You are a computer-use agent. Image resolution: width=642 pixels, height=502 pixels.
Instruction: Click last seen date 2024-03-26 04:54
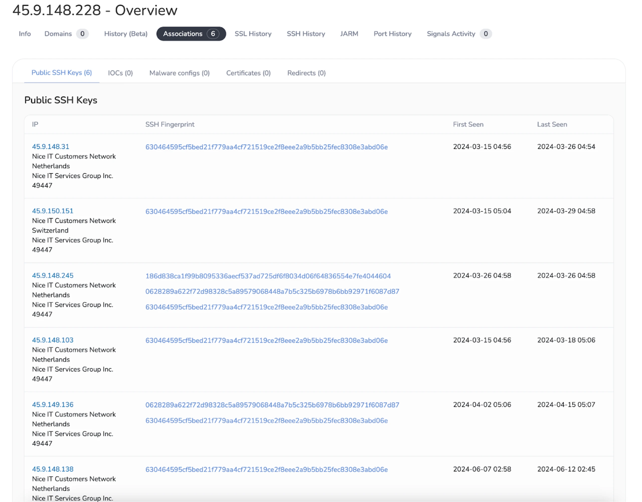[x=566, y=146]
